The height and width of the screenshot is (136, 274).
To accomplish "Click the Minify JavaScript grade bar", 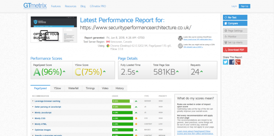I will 121,113.
